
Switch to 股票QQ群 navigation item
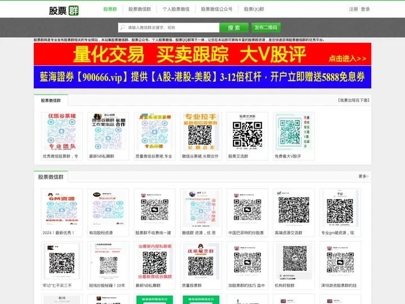[254, 10]
